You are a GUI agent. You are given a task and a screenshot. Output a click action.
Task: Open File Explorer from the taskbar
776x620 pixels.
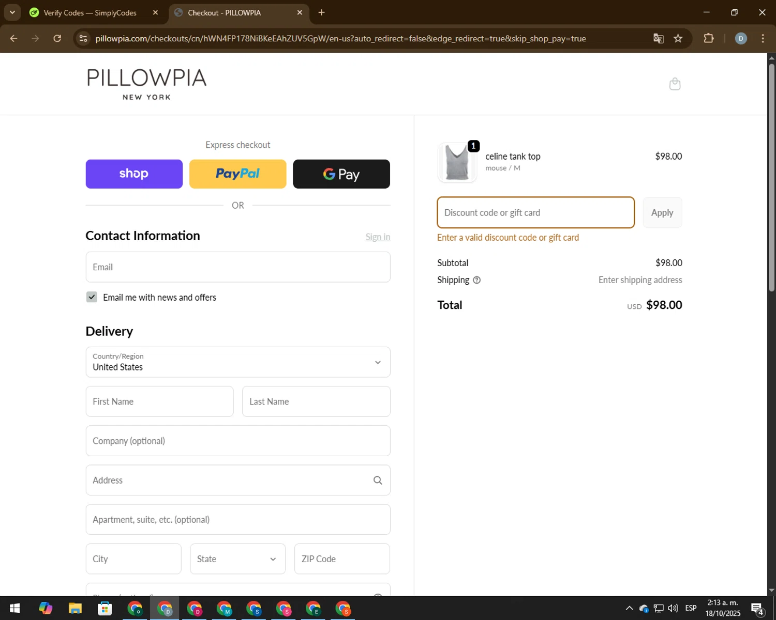(x=75, y=608)
